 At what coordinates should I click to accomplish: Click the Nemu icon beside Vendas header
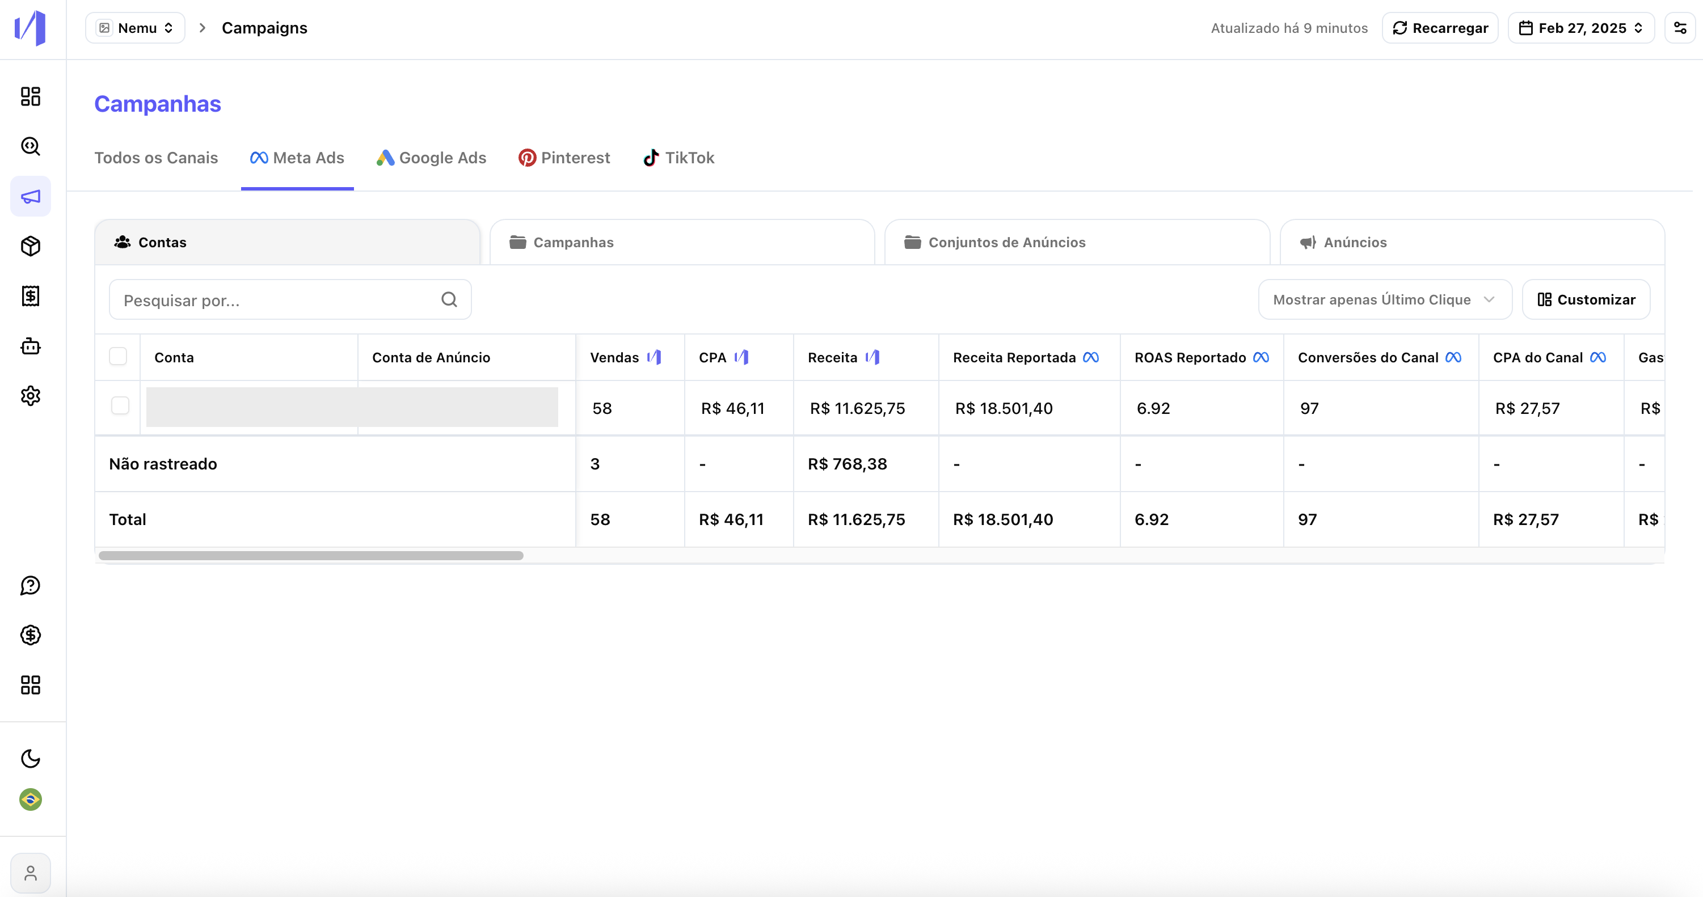[x=655, y=357]
